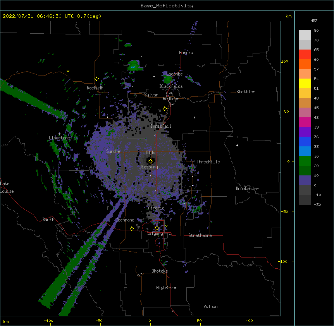
Task: Click the yellow V marker north of RockyMH
Action: click(68, 71)
